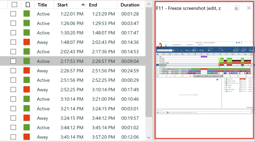
Task: Click the page icon in table header
Action: click(28, 5)
